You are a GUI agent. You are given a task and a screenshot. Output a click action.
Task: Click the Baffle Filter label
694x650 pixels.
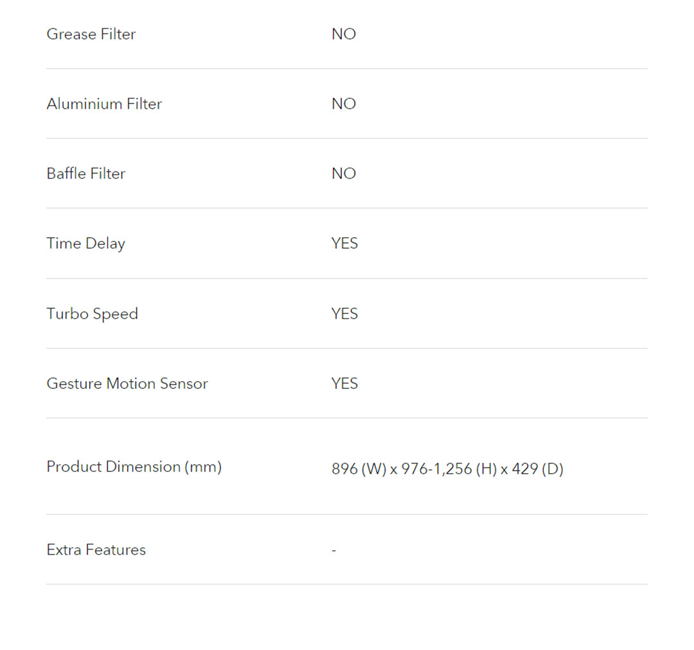pos(85,174)
